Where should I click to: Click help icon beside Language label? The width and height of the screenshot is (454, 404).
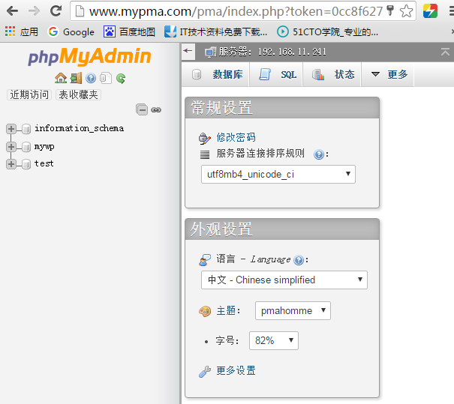[299, 260]
